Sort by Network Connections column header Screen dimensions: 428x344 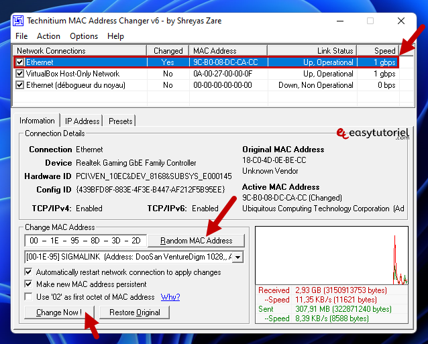80,51
